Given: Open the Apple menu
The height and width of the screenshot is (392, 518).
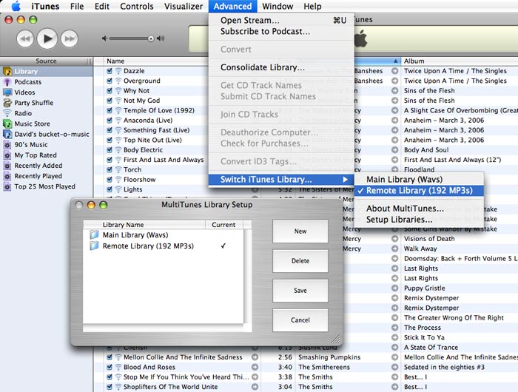Looking at the screenshot, I should 16,6.
